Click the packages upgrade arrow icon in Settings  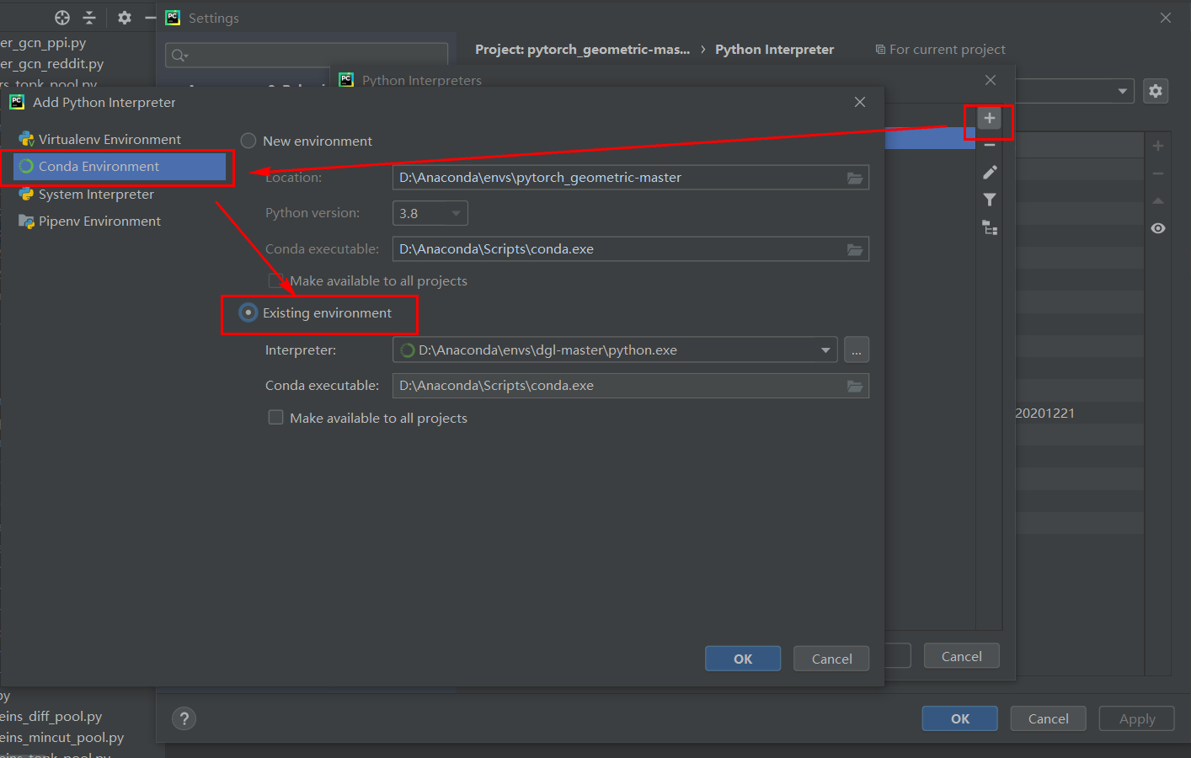coord(1158,200)
